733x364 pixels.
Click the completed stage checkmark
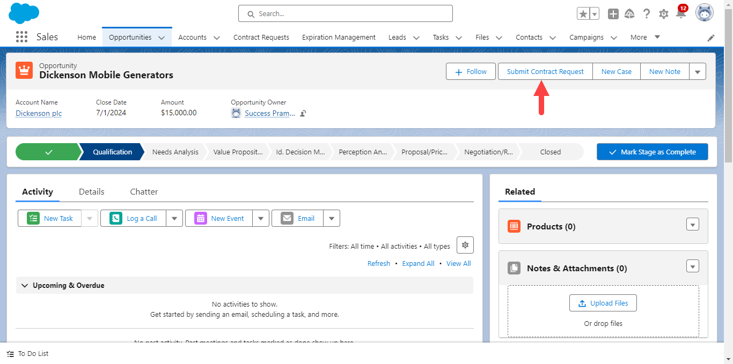click(48, 152)
